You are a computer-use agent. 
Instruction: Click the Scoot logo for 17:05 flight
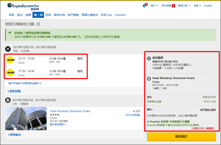tap(11, 72)
